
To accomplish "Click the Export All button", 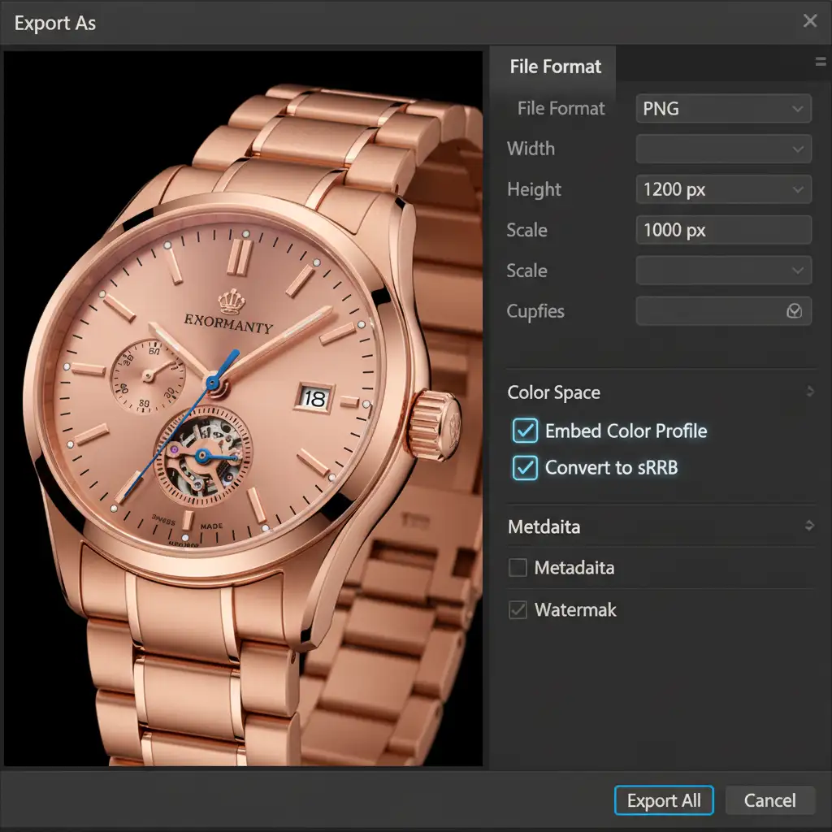I will [x=664, y=800].
